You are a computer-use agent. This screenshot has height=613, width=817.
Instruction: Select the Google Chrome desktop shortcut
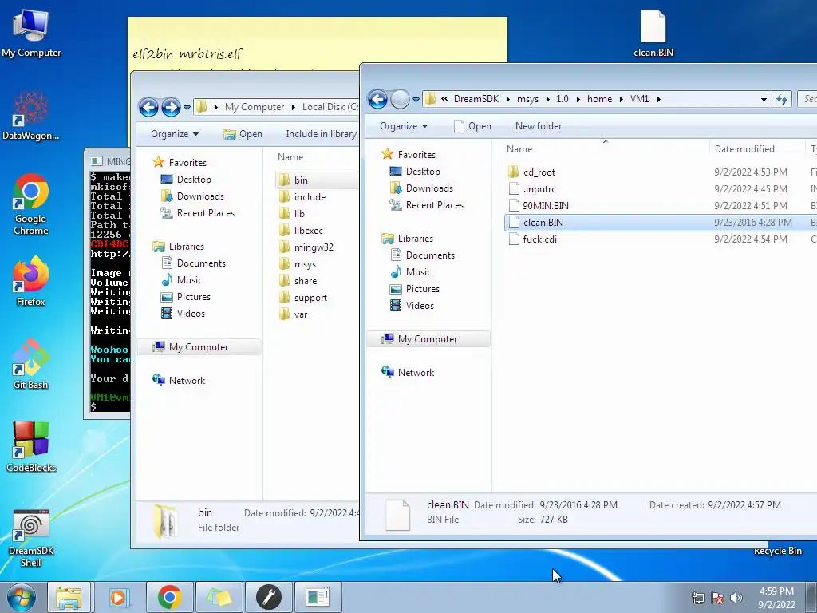[x=31, y=204]
